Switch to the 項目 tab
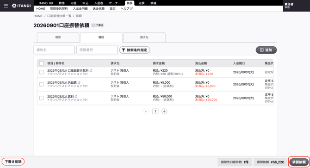Image resolution: width=310 pixels, height=168 pixels. click(x=101, y=37)
